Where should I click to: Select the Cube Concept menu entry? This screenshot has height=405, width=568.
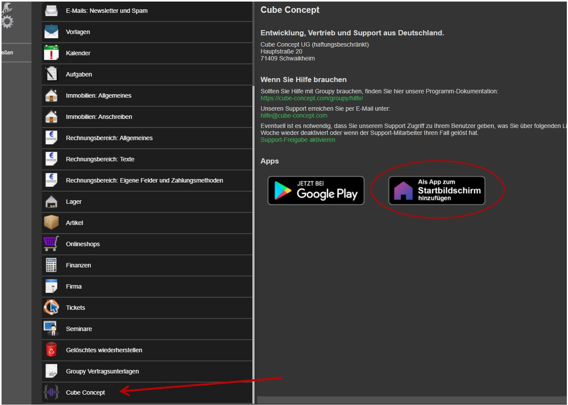(x=147, y=393)
